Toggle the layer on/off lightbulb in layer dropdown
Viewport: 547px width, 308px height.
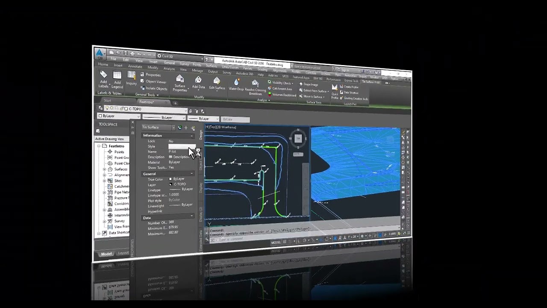(x=107, y=109)
